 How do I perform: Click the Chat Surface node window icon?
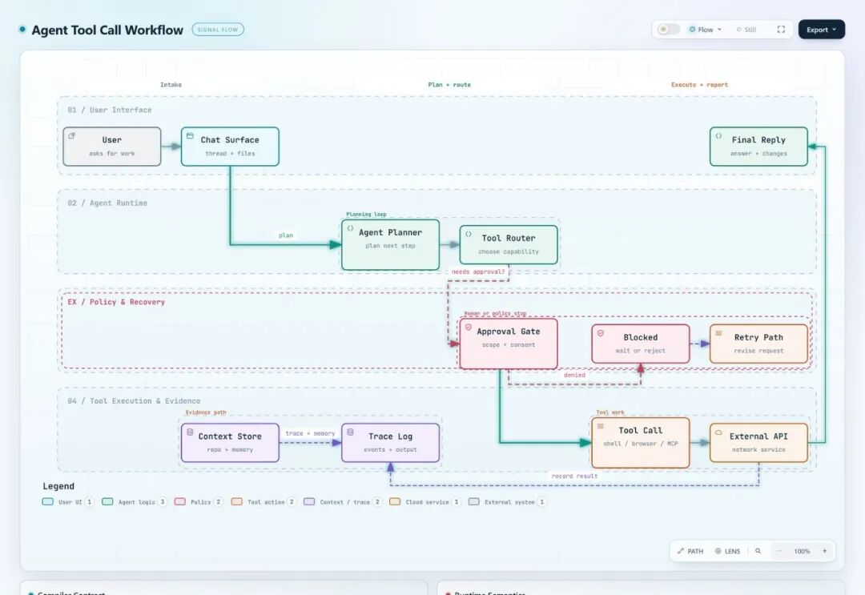click(x=190, y=135)
